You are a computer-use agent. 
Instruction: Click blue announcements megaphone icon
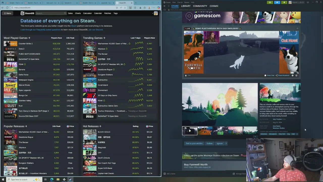click(x=277, y=2)
